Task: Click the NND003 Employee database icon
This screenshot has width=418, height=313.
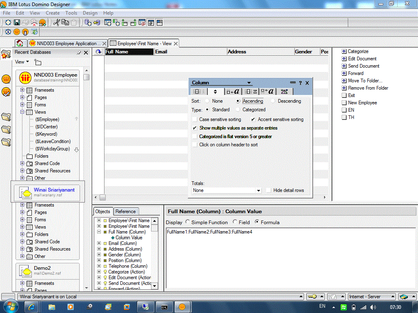Action: click(x=25, y=78)
